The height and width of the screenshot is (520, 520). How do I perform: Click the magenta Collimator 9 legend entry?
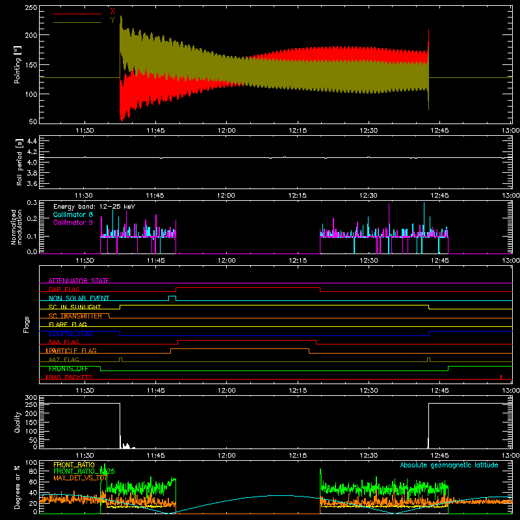(x=73, y=222)
